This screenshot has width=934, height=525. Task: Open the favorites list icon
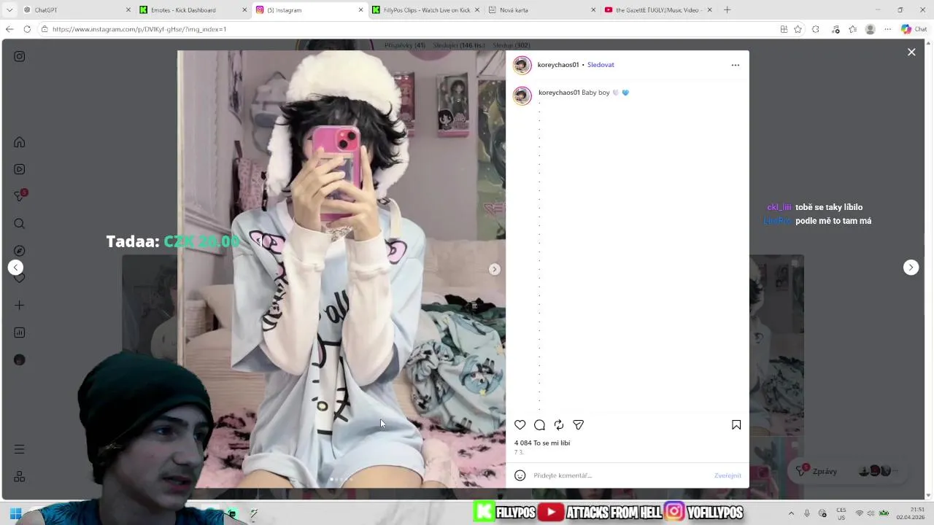pos(852,29)
